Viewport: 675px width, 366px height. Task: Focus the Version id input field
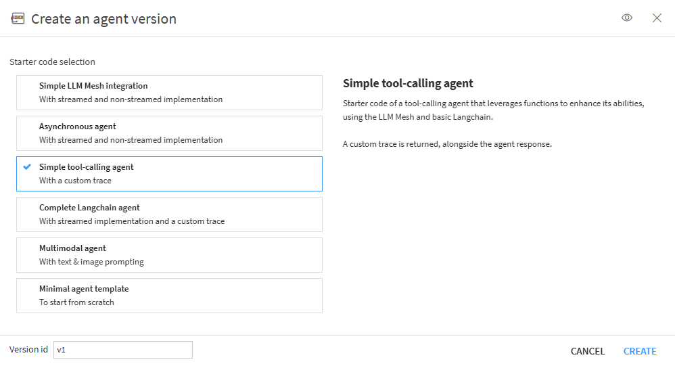click(122, 350)
